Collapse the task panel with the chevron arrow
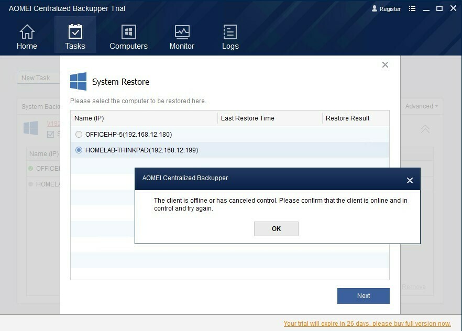 [425, 129]
